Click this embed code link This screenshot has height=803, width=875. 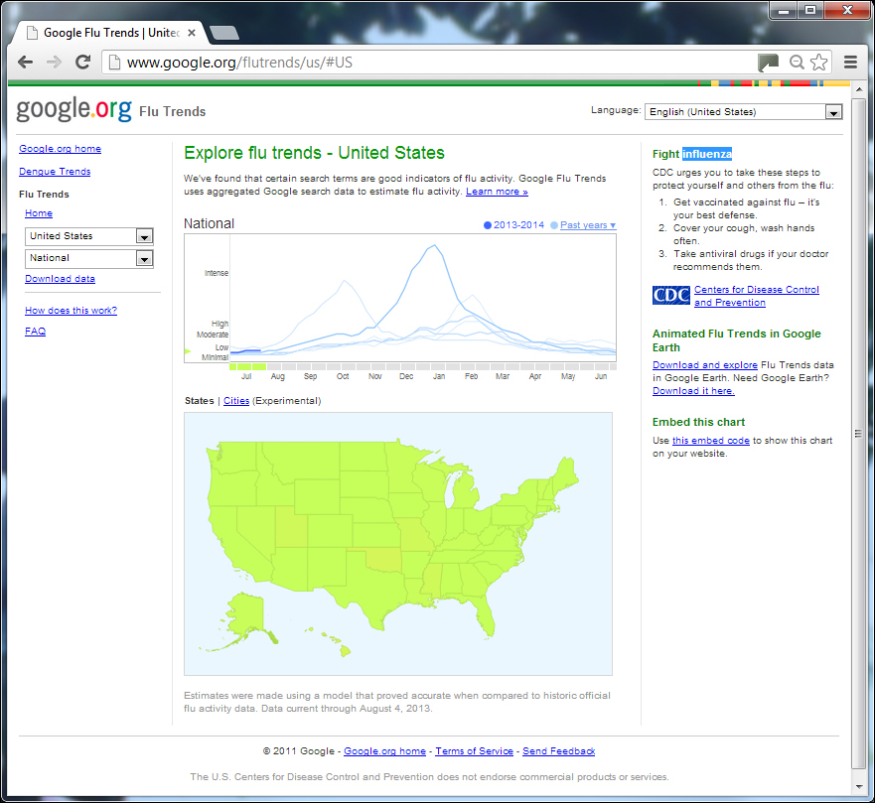pyautogui.click(x=711, y=441)
